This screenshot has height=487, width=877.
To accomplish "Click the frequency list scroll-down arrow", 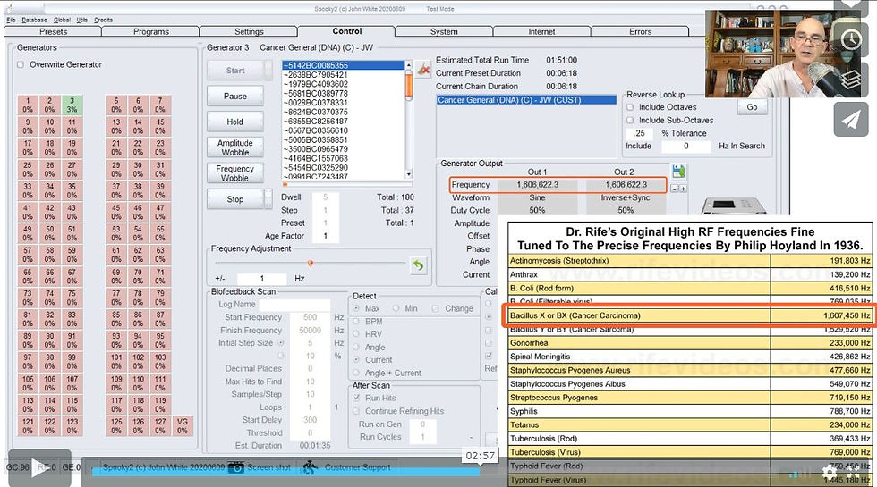I will coord(409,174).
